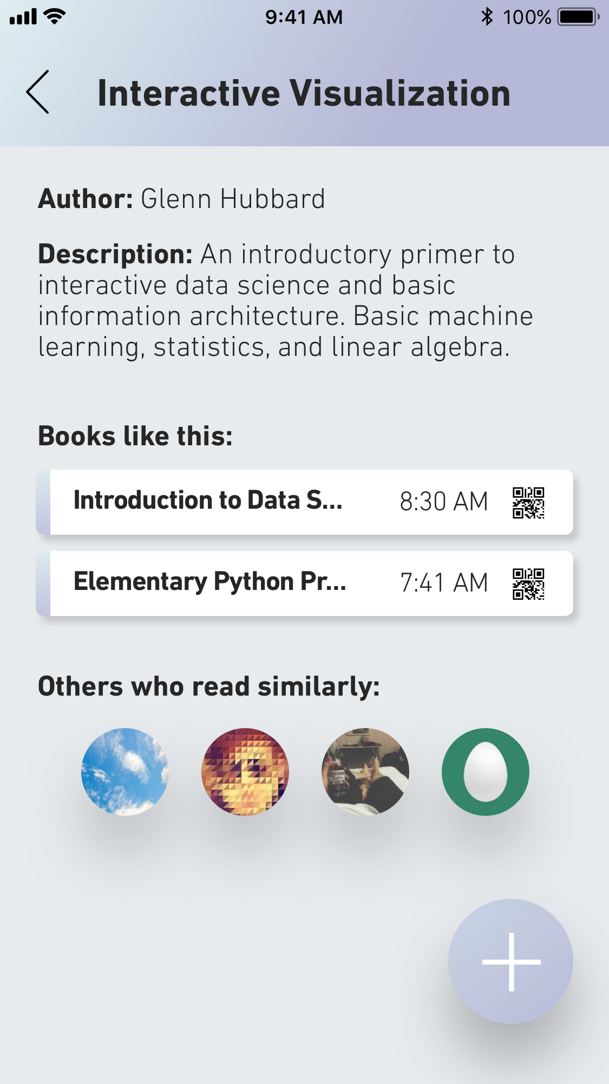Open the green egg profile avatar
This screenshot has height=1084, width=609.
pos(486,771)
